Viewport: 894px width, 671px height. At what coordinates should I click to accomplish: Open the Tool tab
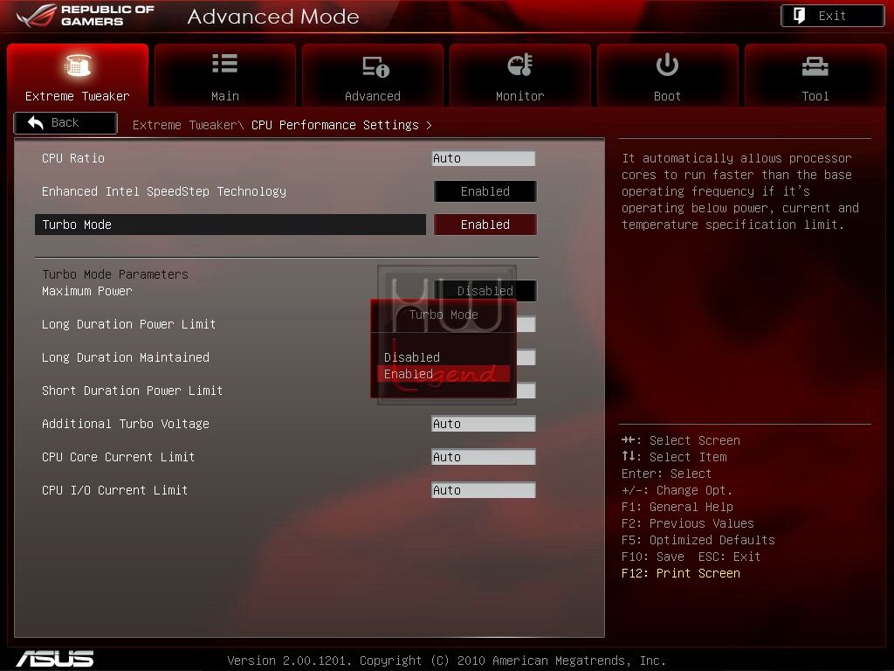click(x=815, y=75)
